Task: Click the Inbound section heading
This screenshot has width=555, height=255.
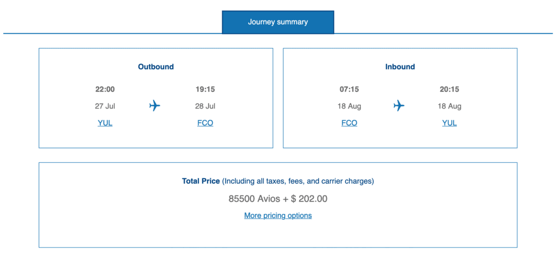Action: (400, 67)
